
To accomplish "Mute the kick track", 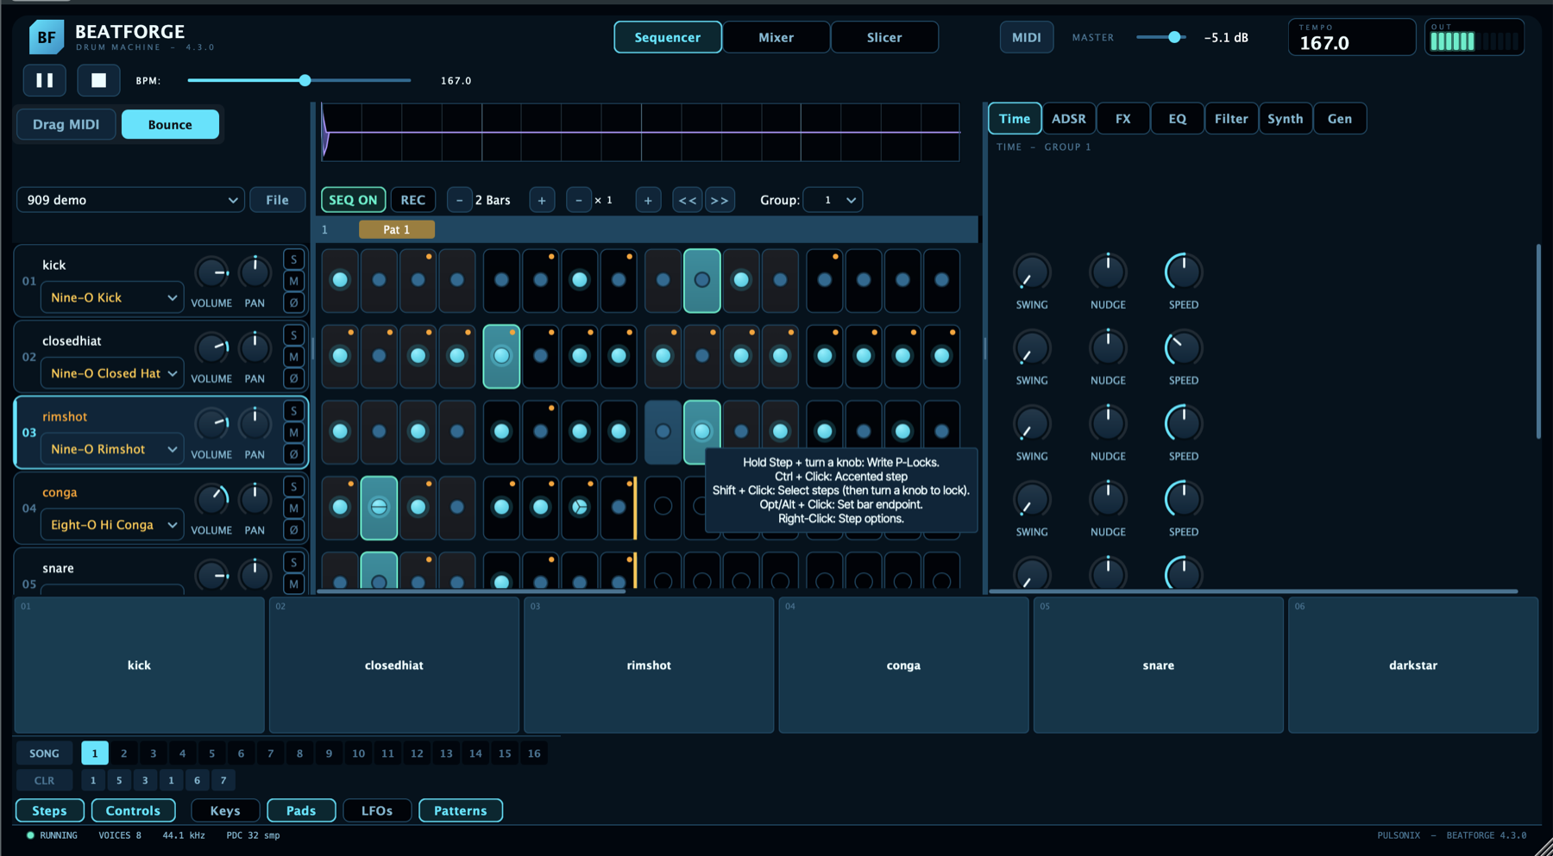I will pyautogui.click(x=293, y=281).
